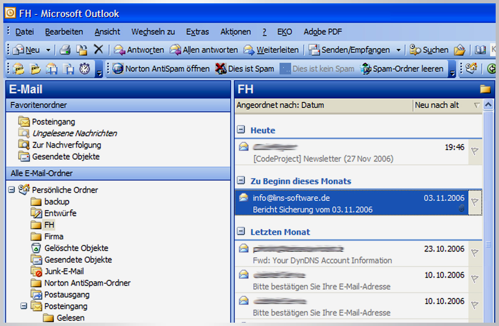Select Posteingang in Favoritenordner
499x326 pixels.
click(53, 122)
